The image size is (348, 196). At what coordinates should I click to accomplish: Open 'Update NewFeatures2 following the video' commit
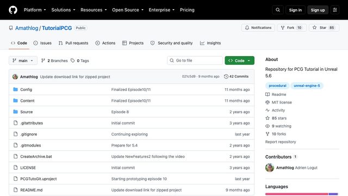(x=148, y=156)
